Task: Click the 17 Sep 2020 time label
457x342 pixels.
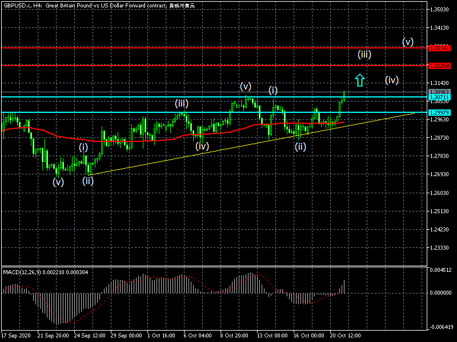Action: click(x=16, y=336)
